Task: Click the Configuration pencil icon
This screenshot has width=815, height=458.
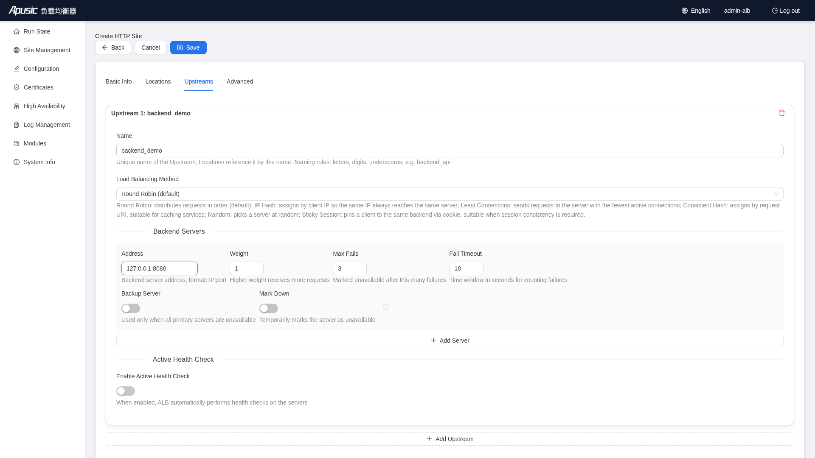Action: 17,69
